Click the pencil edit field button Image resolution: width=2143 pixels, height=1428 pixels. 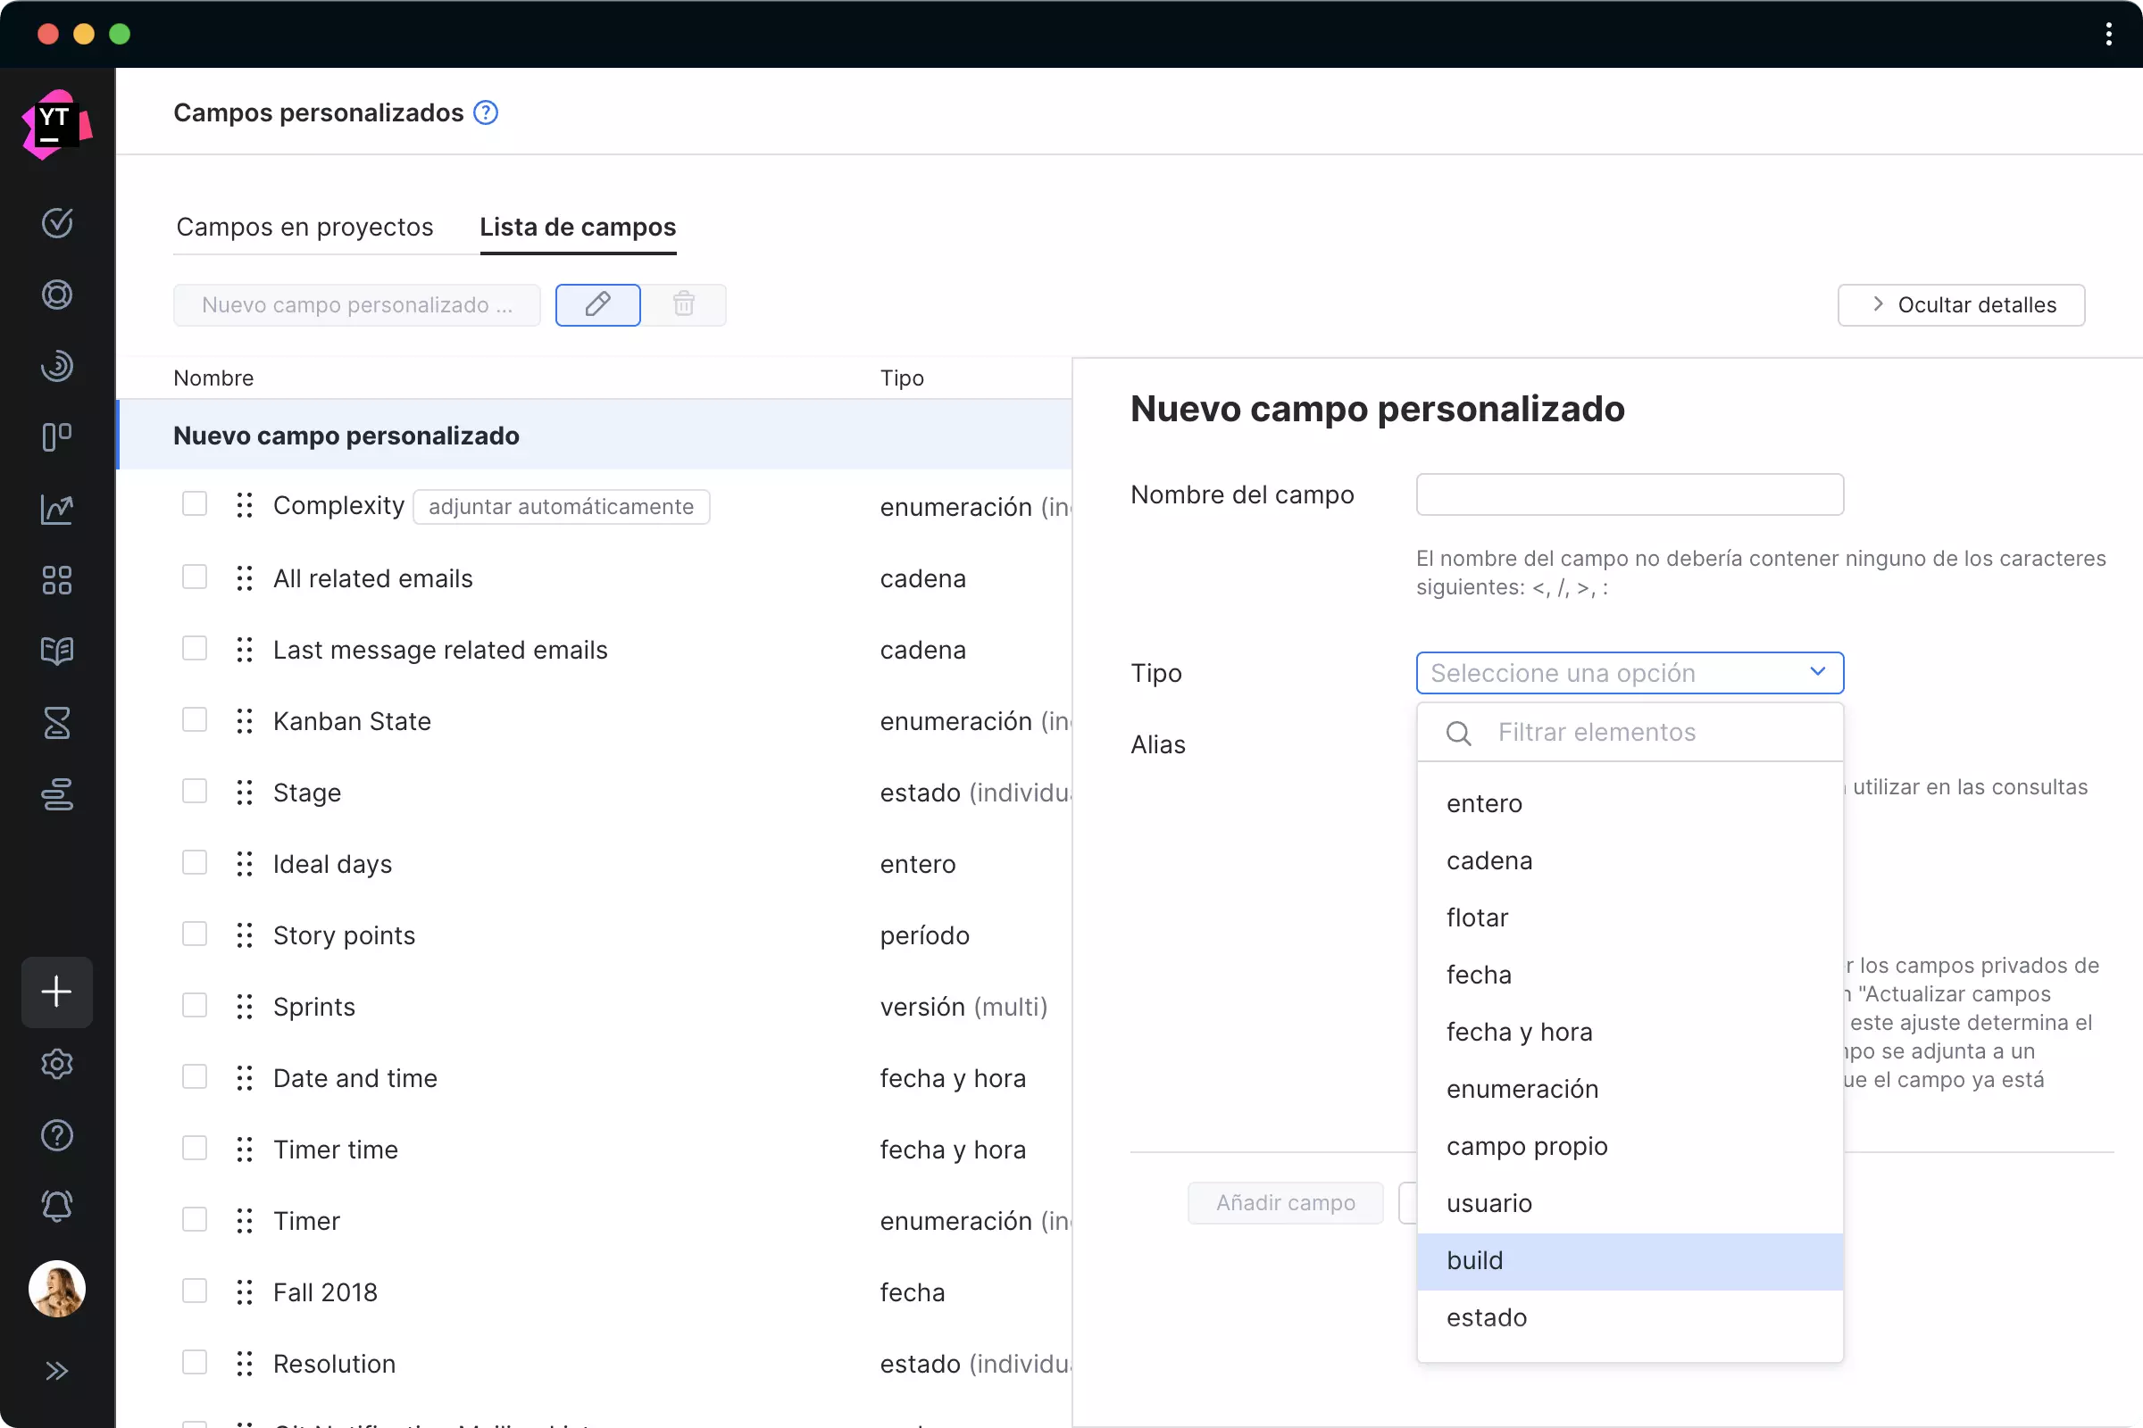pos(597,304)
